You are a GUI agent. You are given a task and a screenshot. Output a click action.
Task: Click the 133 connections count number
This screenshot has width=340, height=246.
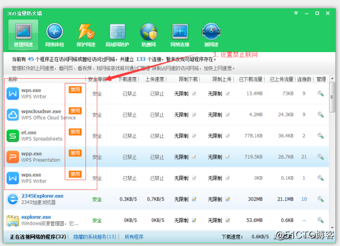coord(141,59)
